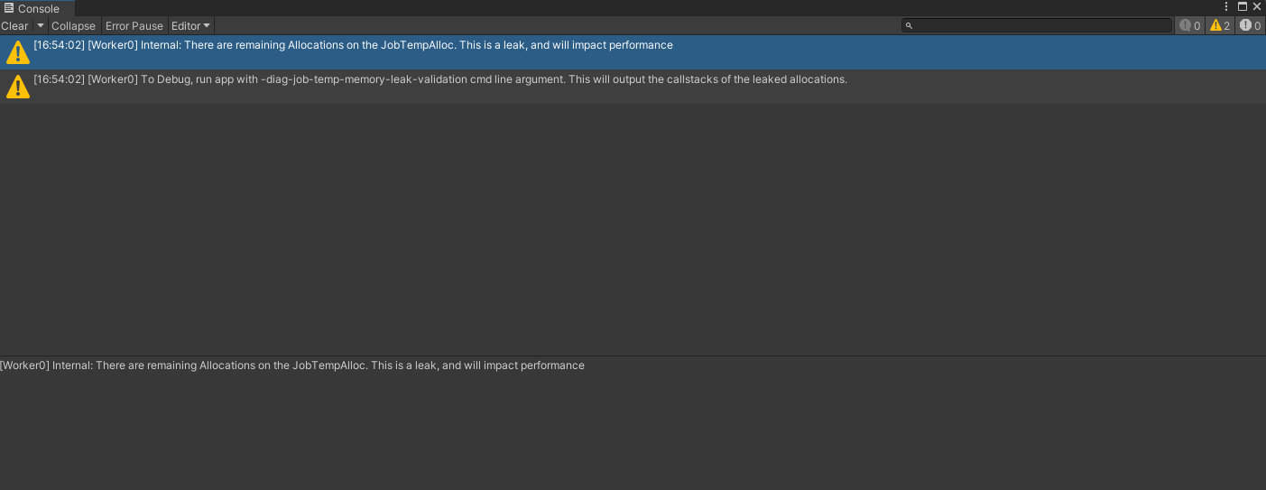Viewport: 1266px width, 490px height.
Task: Toggle the Collapse option
Action: pyautogui.click(x=73, y=26)
